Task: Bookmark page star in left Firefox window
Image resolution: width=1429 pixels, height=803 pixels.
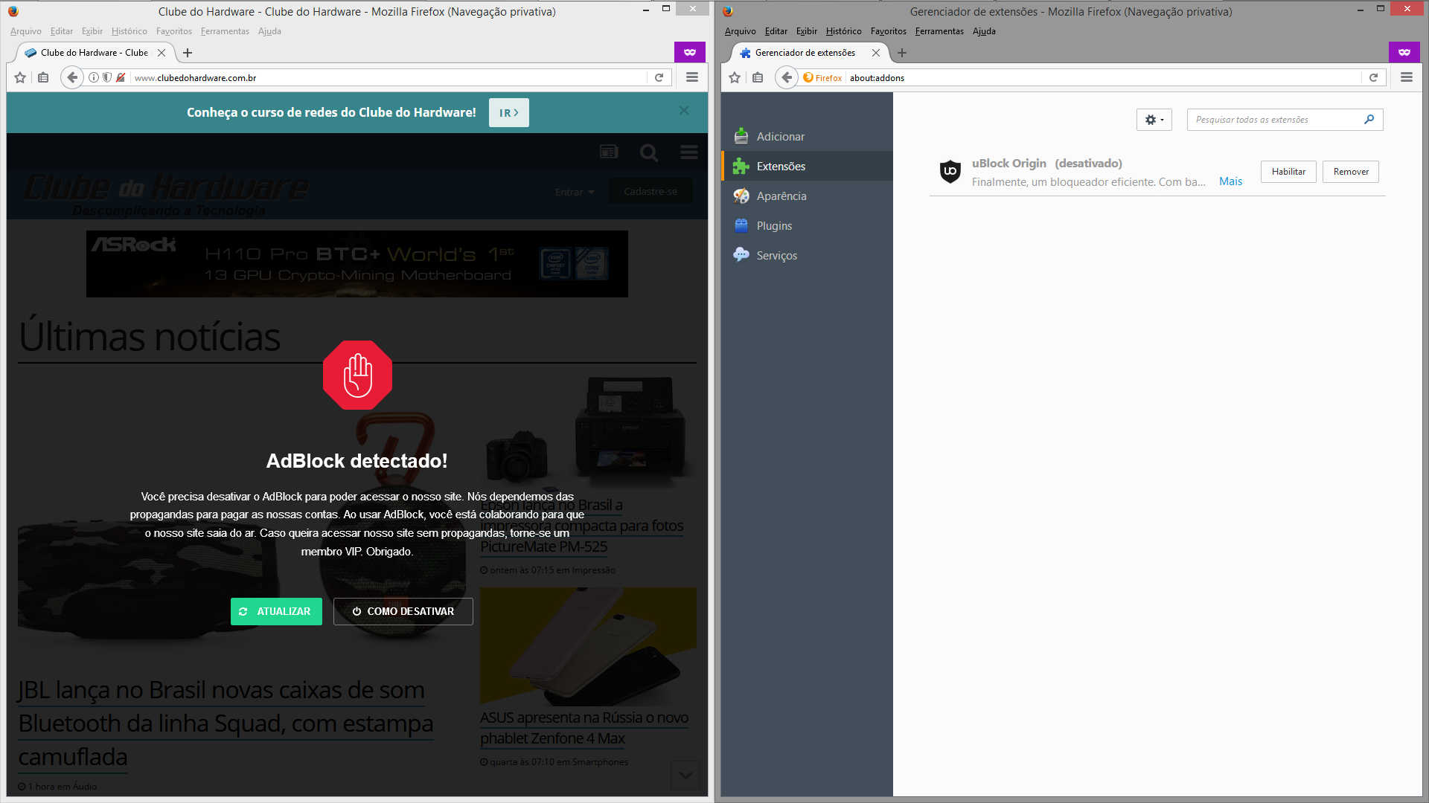Action: coord(20,77)
